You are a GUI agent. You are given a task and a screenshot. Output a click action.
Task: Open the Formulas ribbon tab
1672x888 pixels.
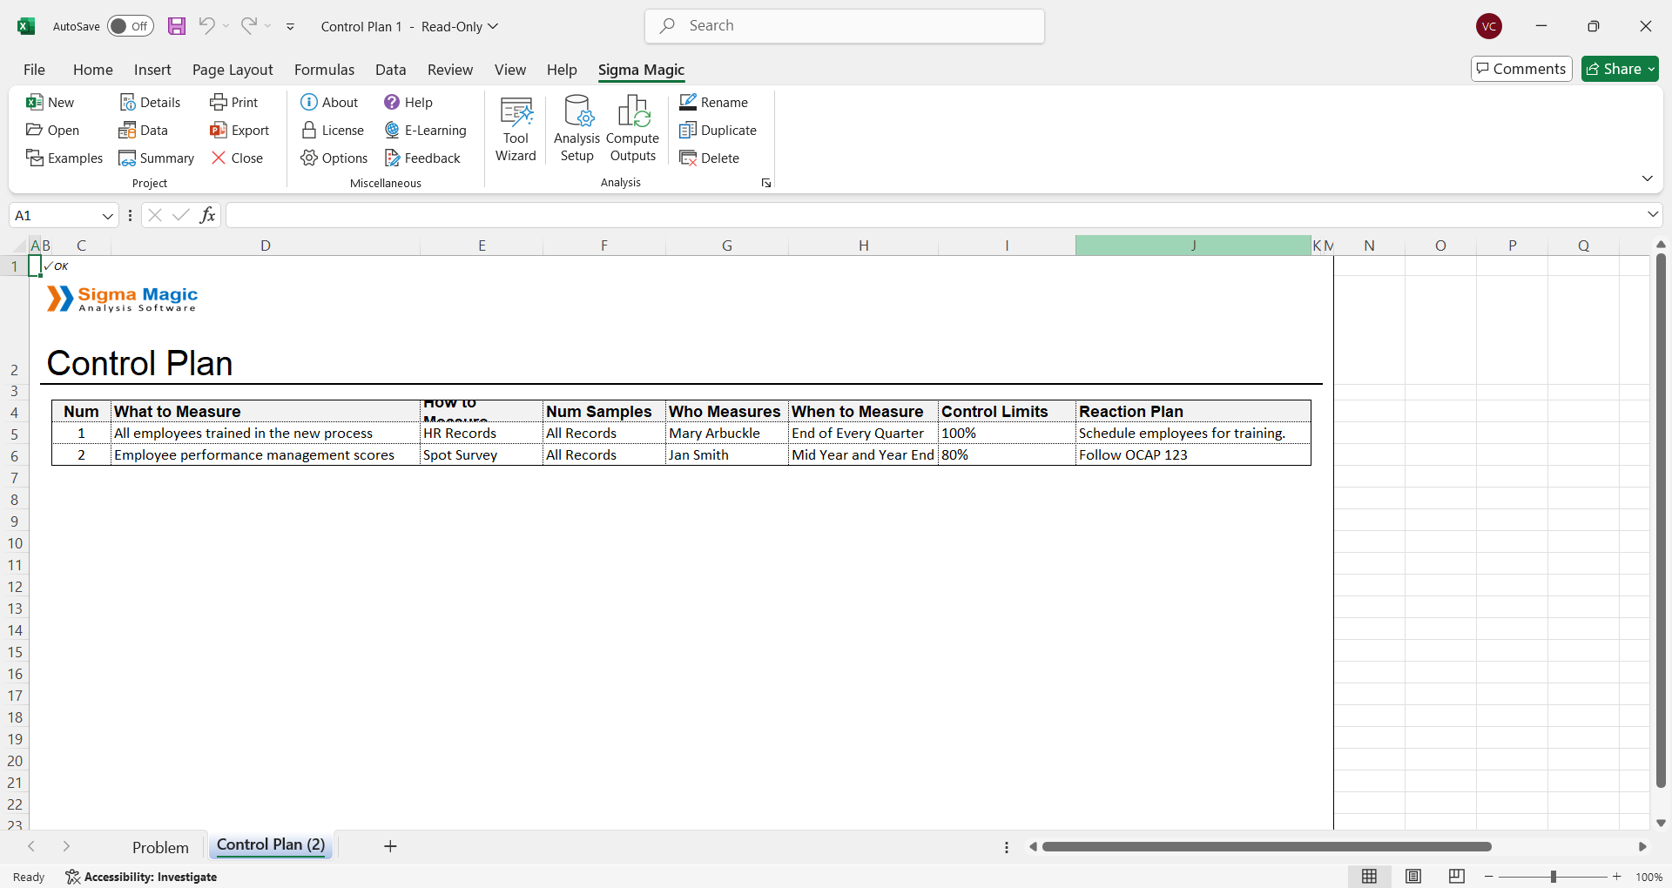(x=324, y=70)
